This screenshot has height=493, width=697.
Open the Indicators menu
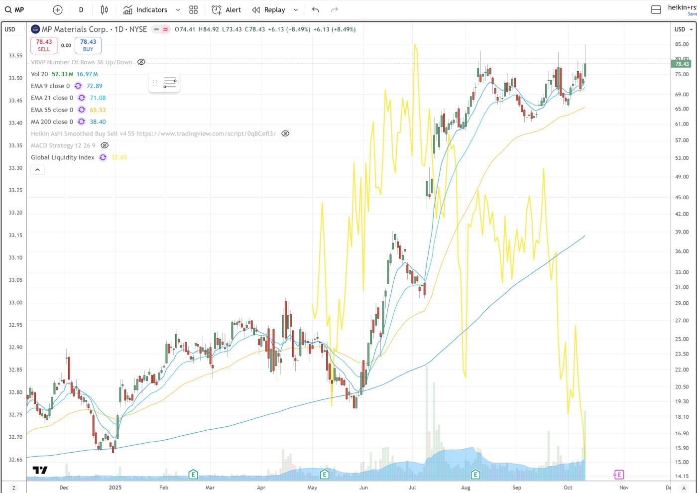click(x=145, y=10)
